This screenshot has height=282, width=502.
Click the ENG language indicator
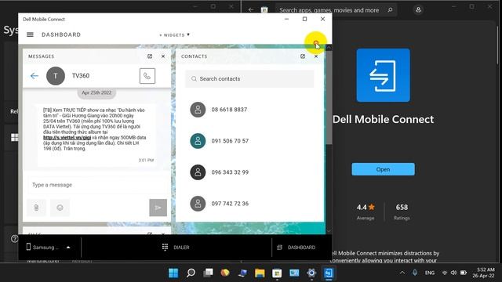point(430,273)
